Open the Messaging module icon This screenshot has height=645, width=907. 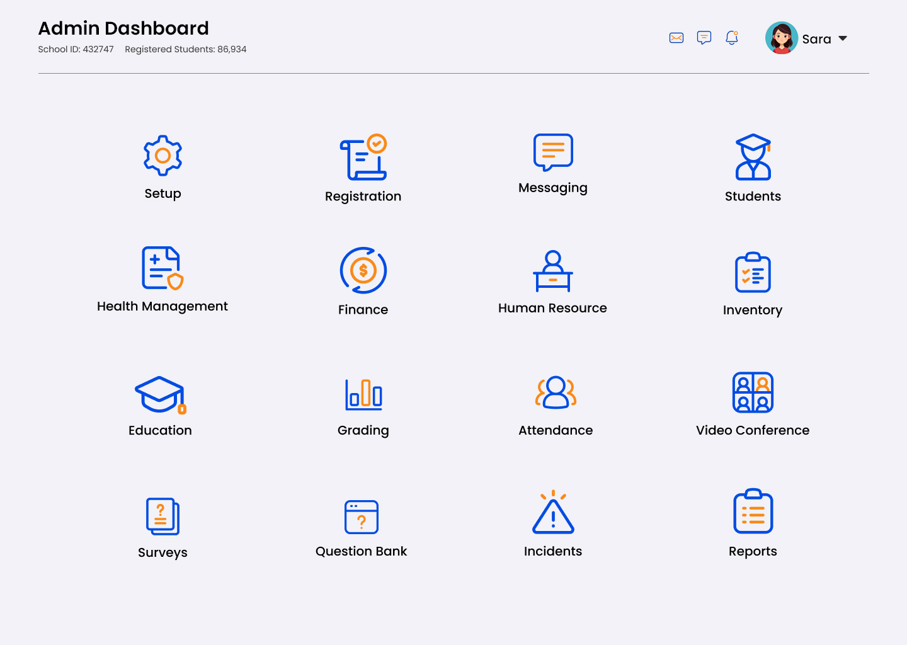tap(553, 152)
